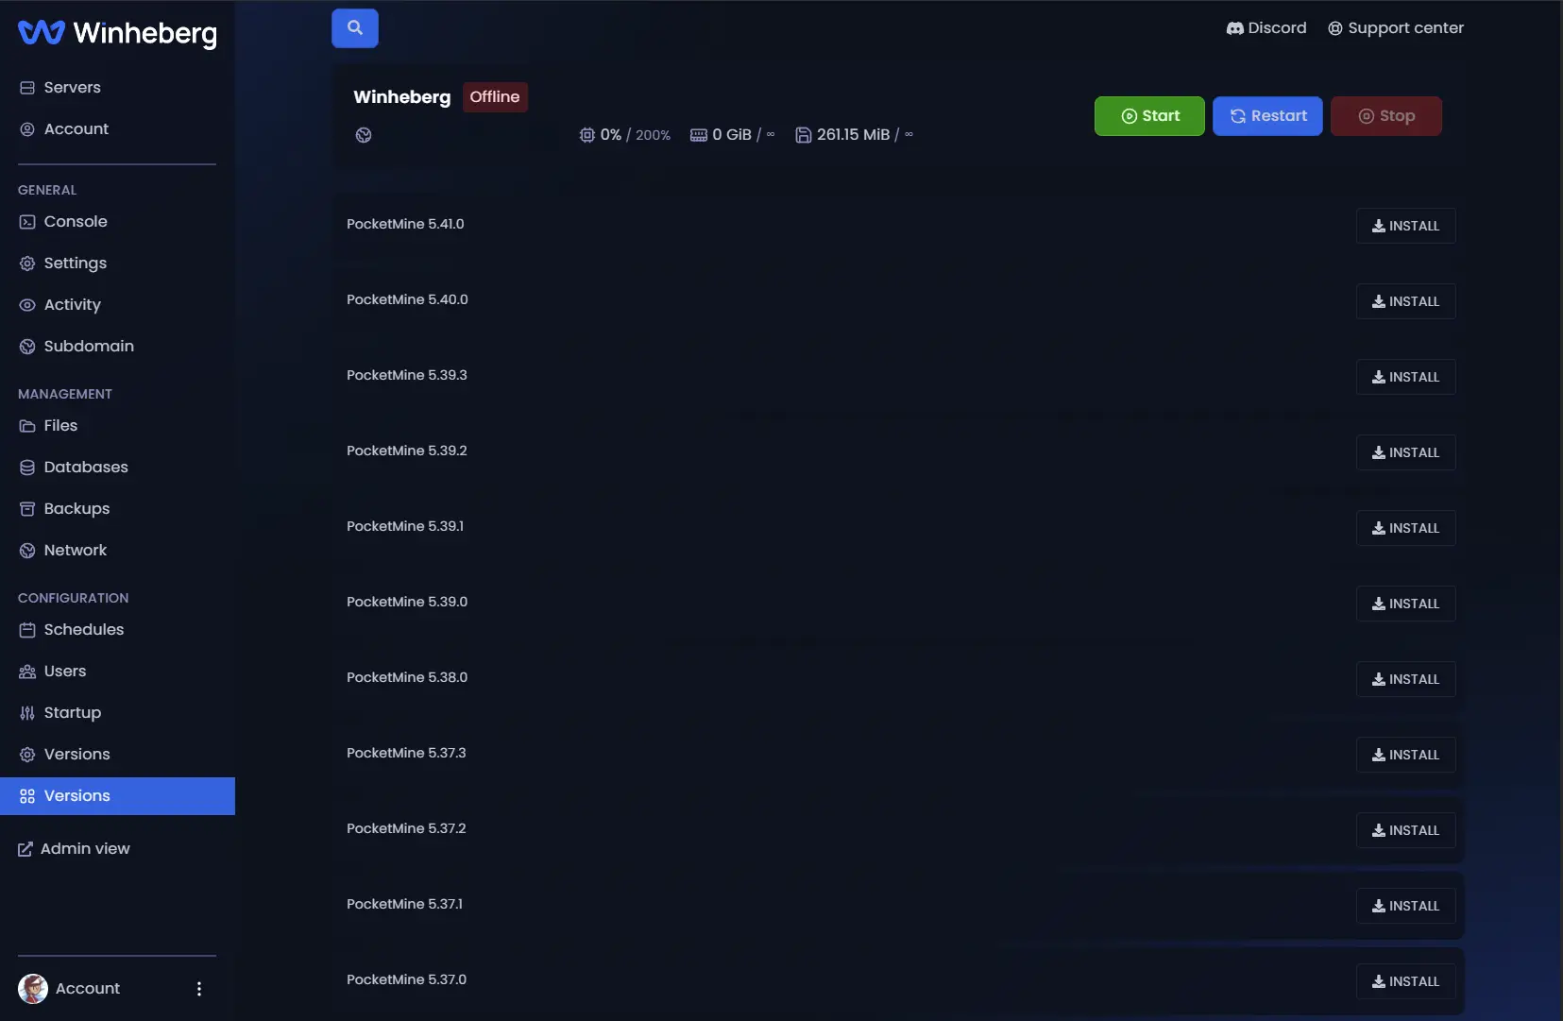Click the memory usage icon
The width and height of the screenshot is (1563, 1021).
click(x=699, y=135)
